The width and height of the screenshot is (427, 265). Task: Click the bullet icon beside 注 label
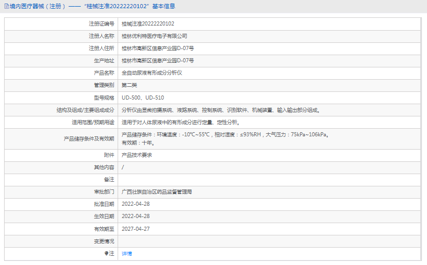click(106, 253)
